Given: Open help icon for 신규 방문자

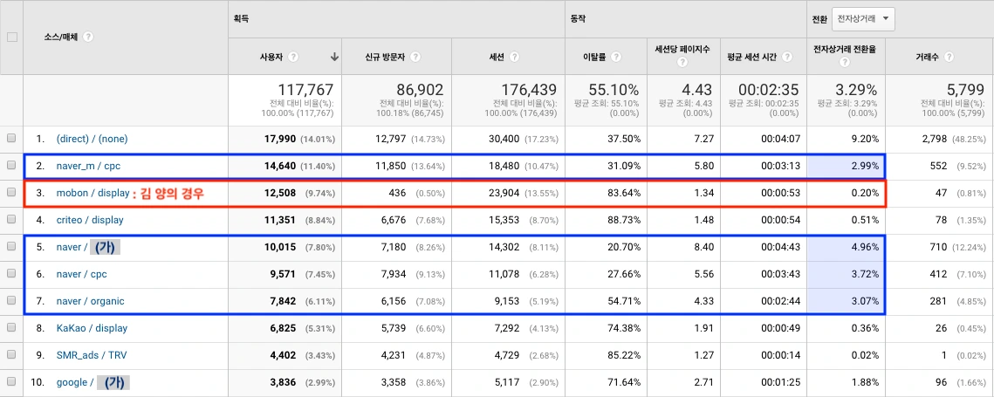Looking at the screenshot, I should point(415,57).
